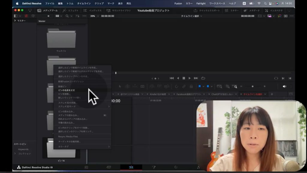Open the ミキサー audio mixer panel

[231, 10]
